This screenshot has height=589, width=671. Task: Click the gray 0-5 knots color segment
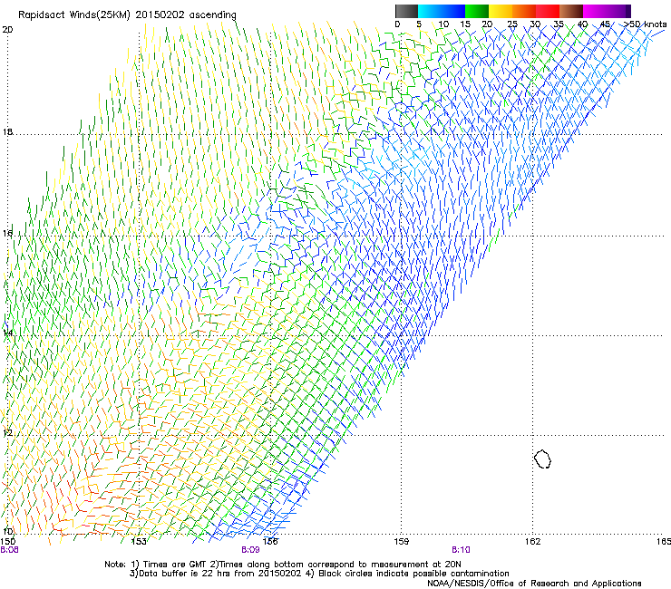pyautogui.click(x=406, y=11)
